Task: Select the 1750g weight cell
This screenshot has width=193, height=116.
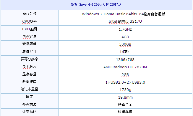Action: (x=125, y=90)
